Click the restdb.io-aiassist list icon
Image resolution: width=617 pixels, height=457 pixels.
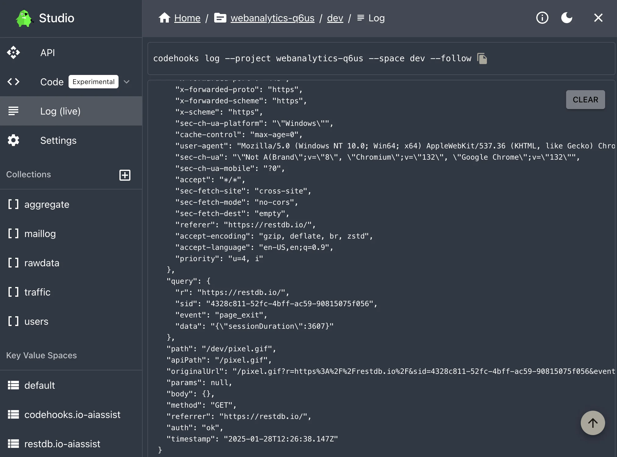13,444
